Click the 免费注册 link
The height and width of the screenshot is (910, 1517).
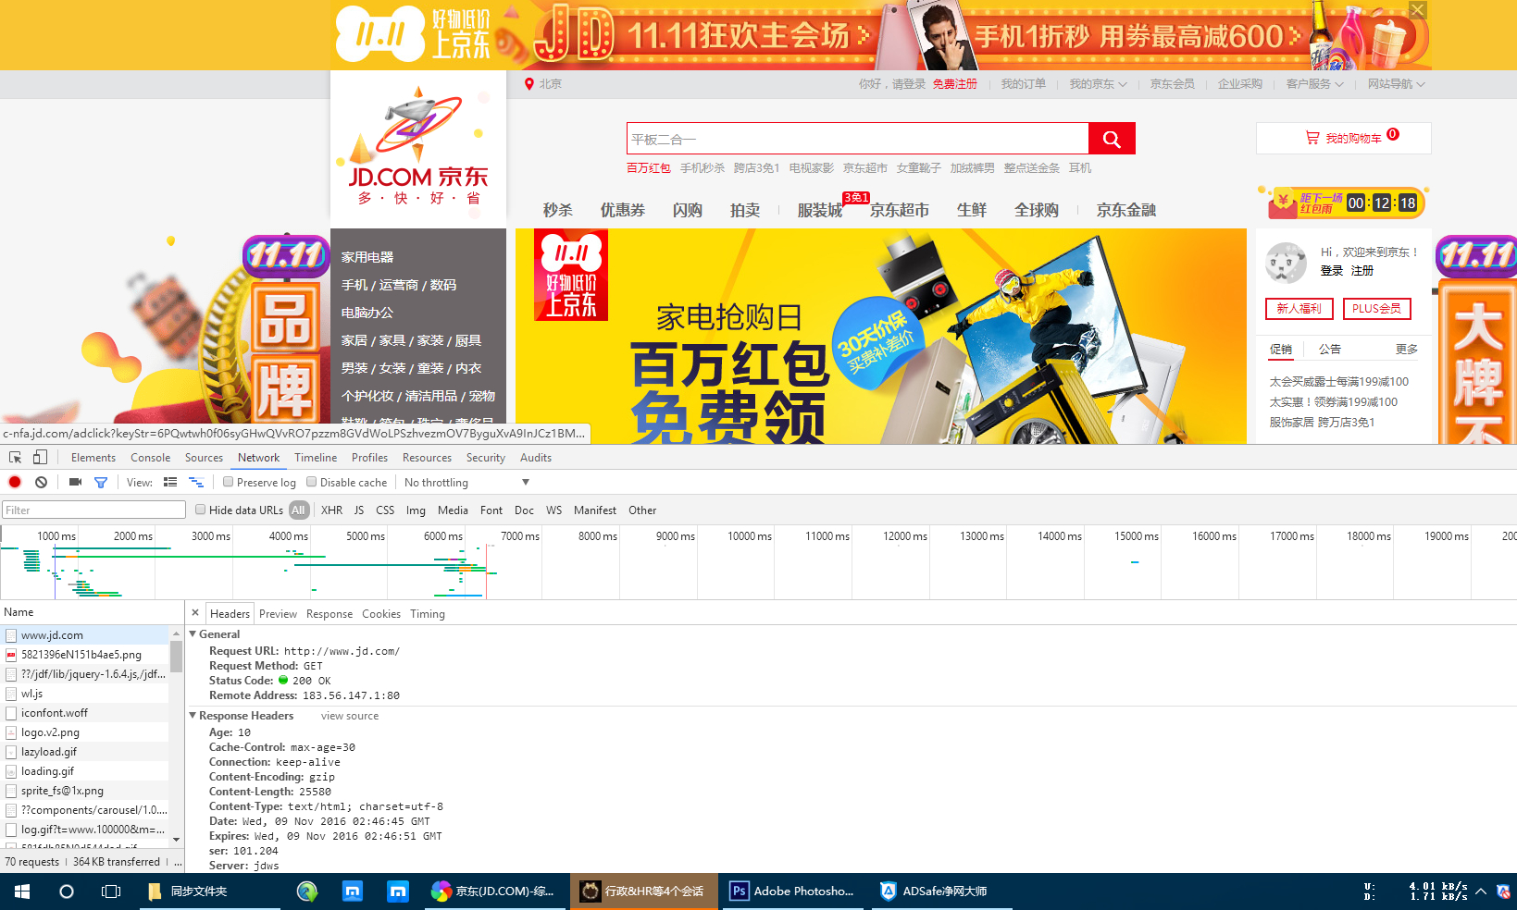tap(955, 84)
